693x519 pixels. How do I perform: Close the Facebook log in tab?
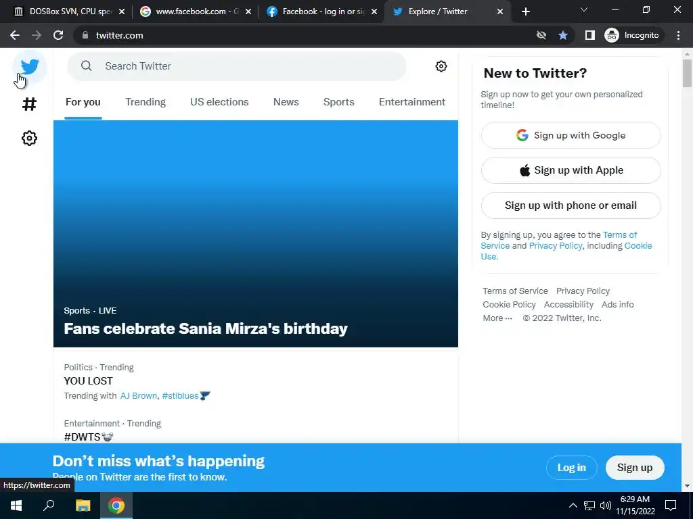tap(374, 12)
